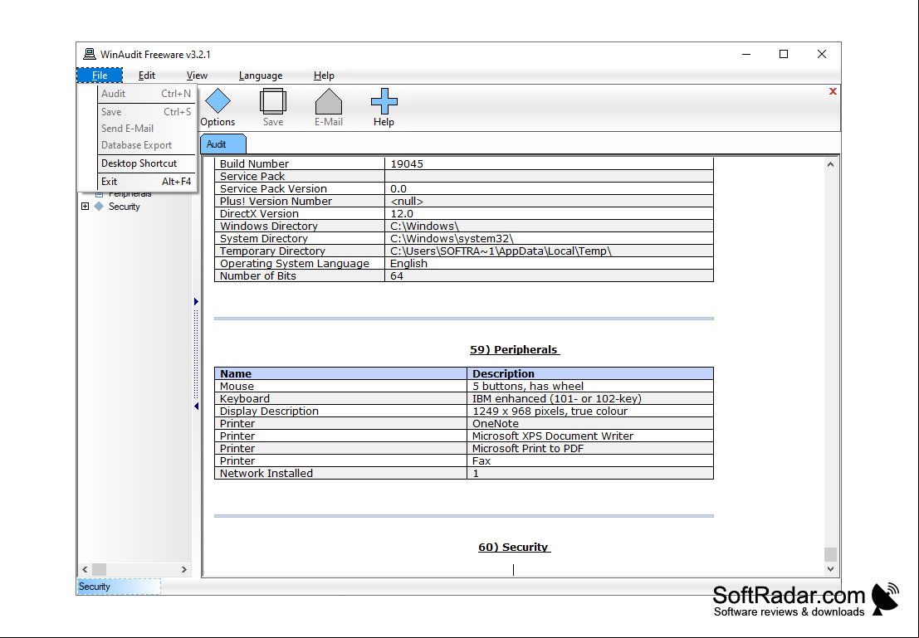Open the File menu
Viewport: 919px width, 638px height.
pos(100,75)
